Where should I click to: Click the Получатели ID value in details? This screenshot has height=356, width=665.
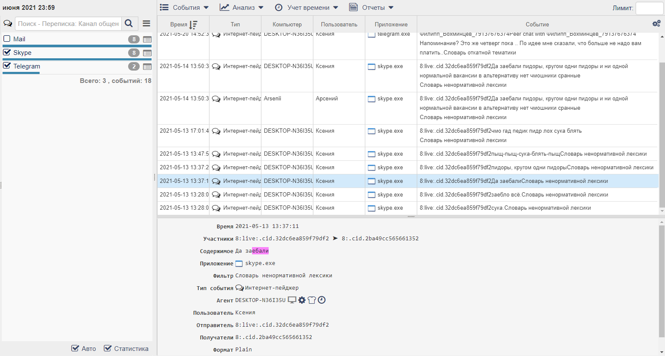click(274, 337)
